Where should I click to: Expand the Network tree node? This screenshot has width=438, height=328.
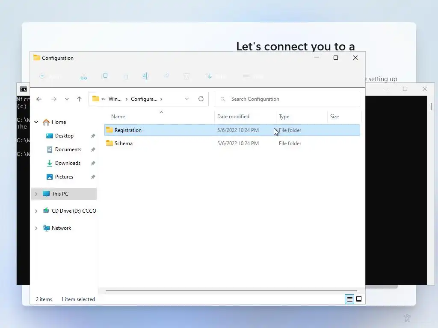click(36, 228)
